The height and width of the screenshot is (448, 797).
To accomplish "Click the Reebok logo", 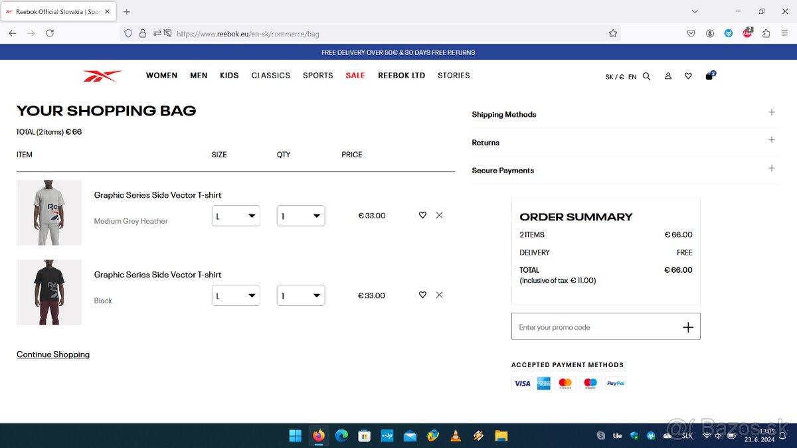I will [x=102, y=76].
